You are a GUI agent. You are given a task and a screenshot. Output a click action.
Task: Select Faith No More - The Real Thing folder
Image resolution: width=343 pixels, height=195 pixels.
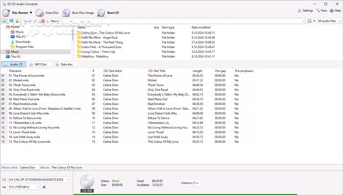coord(100,42)
